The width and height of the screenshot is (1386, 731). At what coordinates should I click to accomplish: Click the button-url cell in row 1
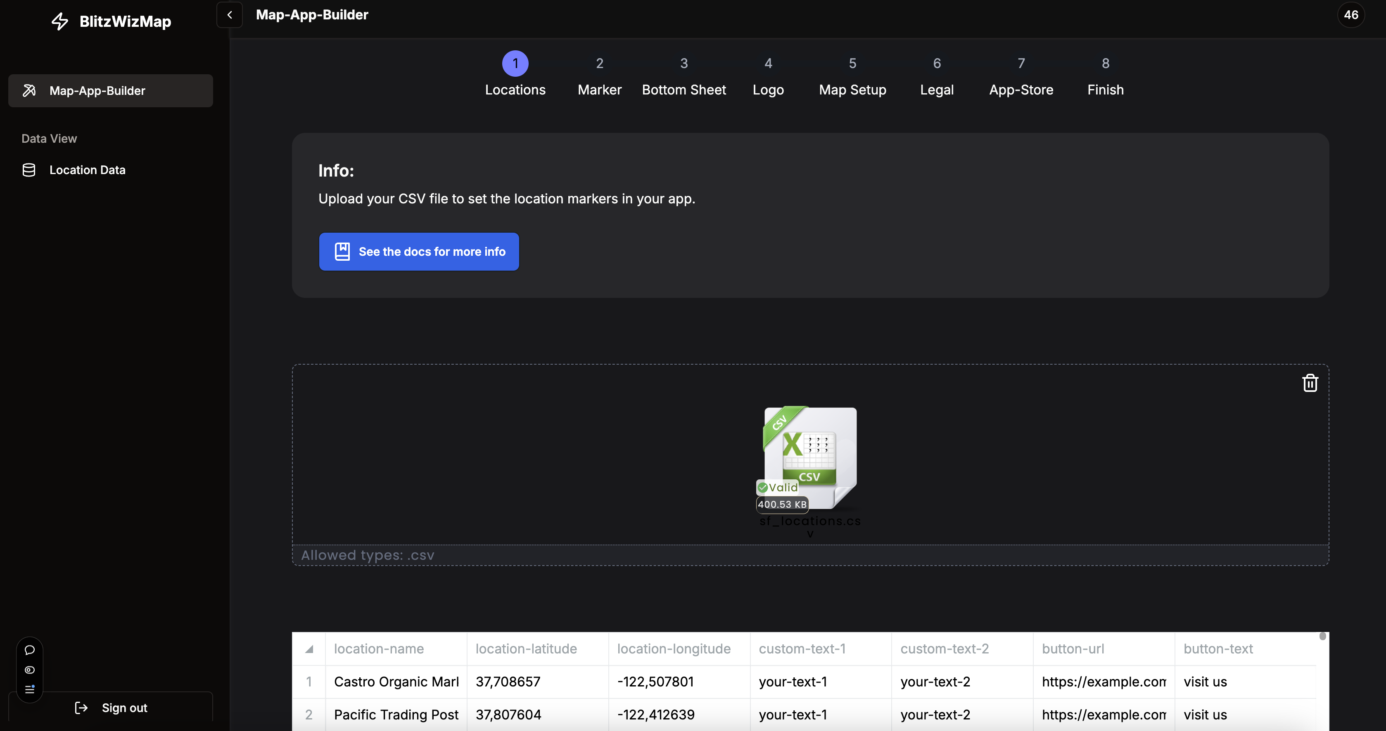pos(1104,681)
